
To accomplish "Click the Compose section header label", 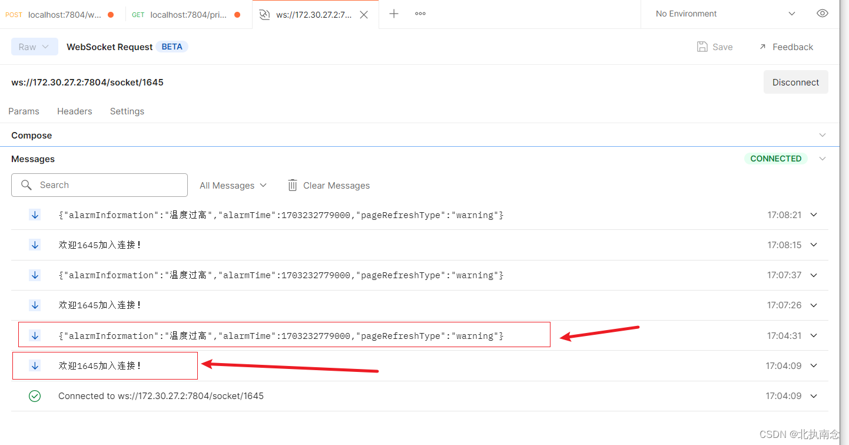I will click(x=32, y=135).
